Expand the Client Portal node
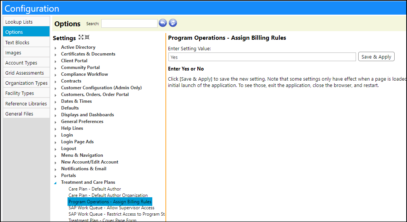Screen dimensions: 407x222 (56, 61)
